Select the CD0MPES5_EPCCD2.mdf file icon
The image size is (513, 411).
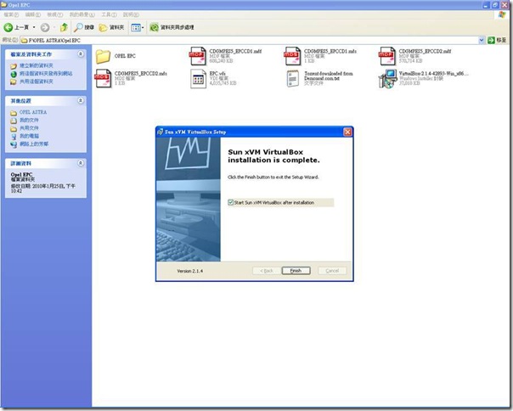387,56
